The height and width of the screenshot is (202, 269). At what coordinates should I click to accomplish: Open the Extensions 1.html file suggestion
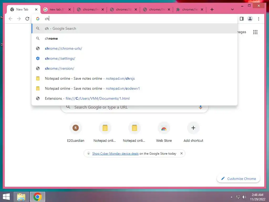[135, 98]
